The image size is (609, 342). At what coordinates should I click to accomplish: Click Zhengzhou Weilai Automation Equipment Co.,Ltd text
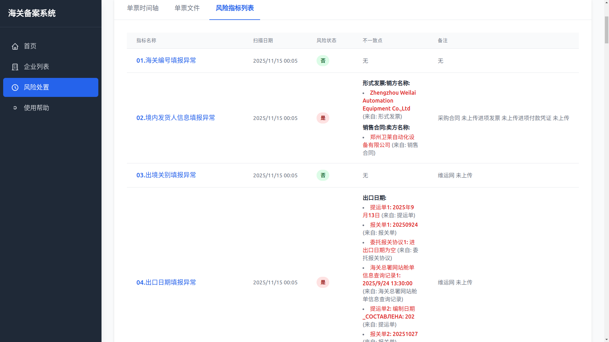389,100
